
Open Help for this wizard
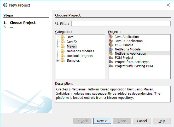click(162, 121)
